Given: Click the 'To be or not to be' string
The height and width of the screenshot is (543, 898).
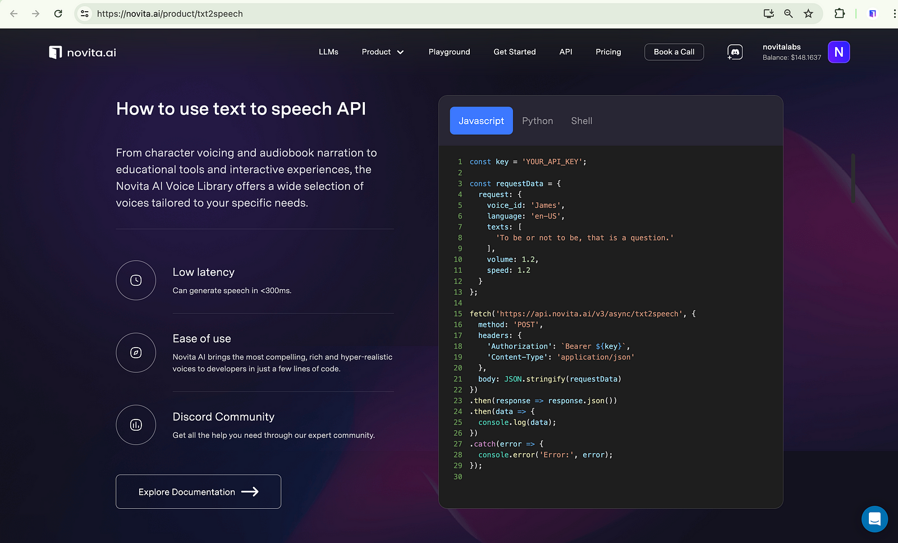Looking at the screenshot, I should (584, 238).
